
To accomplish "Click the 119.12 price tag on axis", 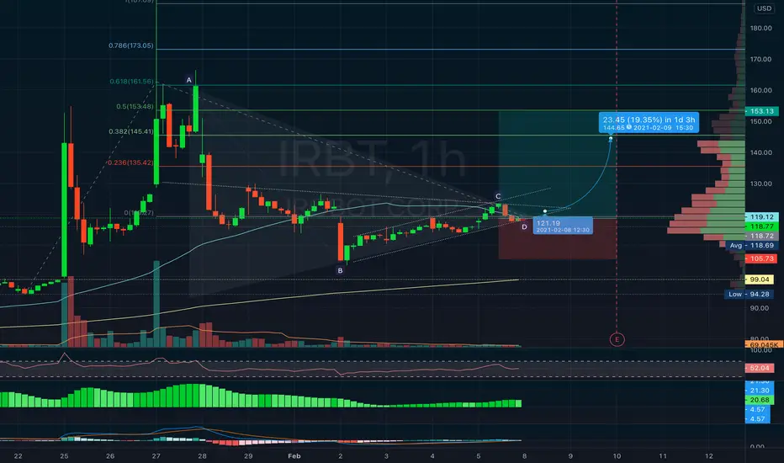I will (761, 216).
